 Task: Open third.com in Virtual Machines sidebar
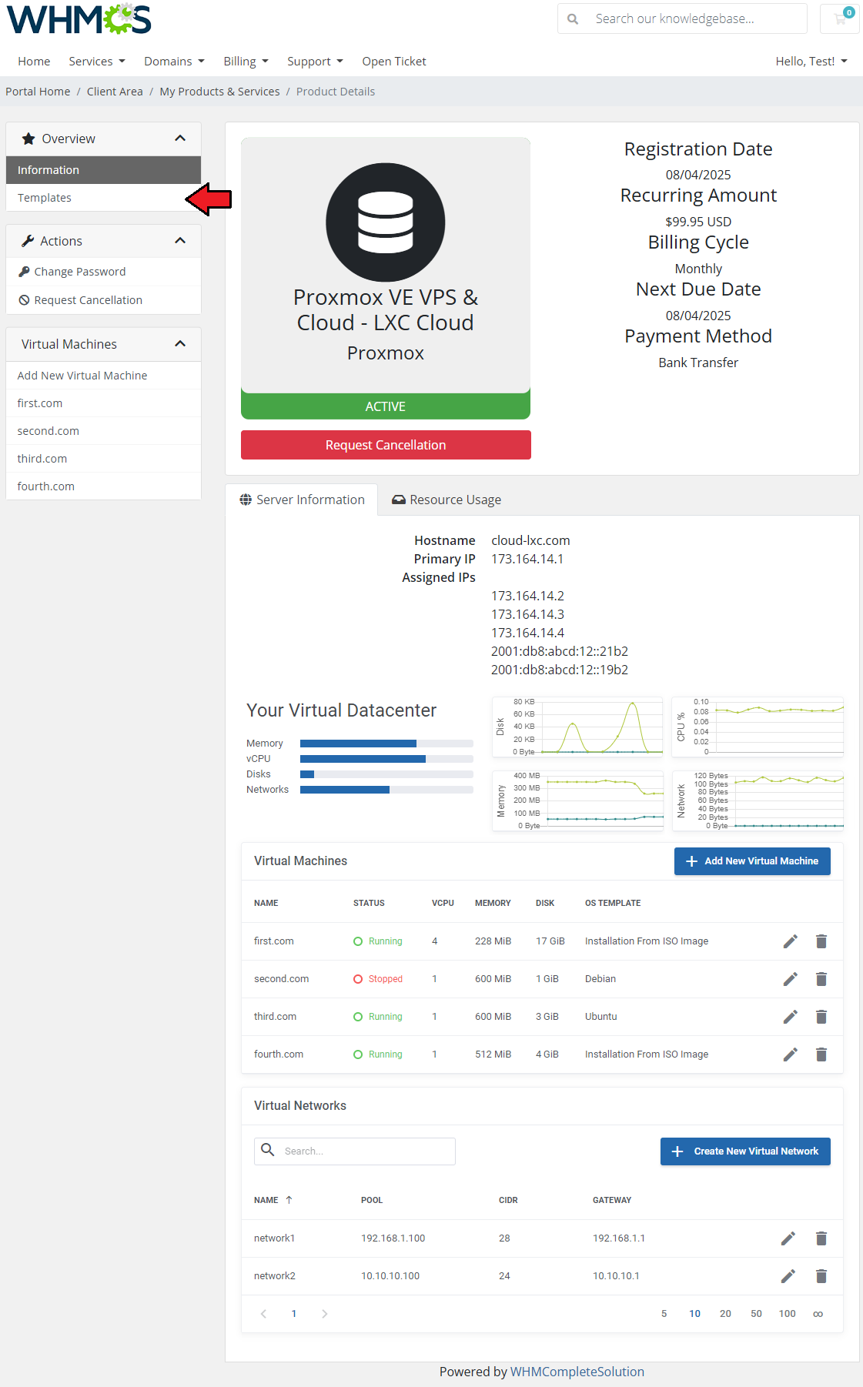pyautogui.click(x=103, y=459)
